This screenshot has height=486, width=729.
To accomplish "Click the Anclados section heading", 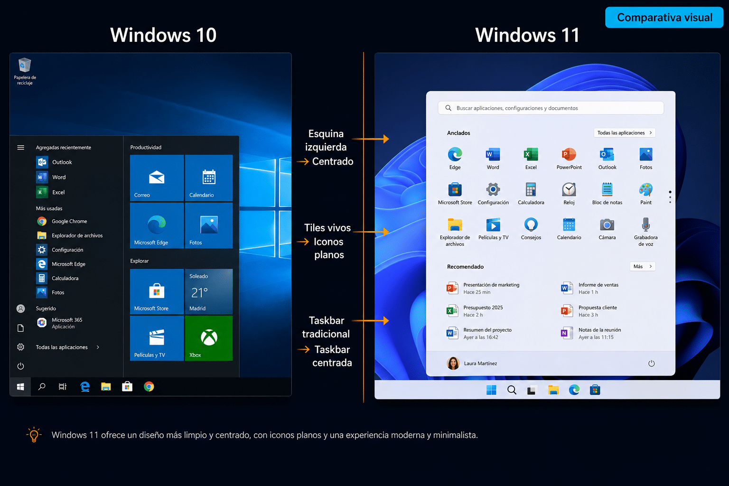I will point(458,133).
